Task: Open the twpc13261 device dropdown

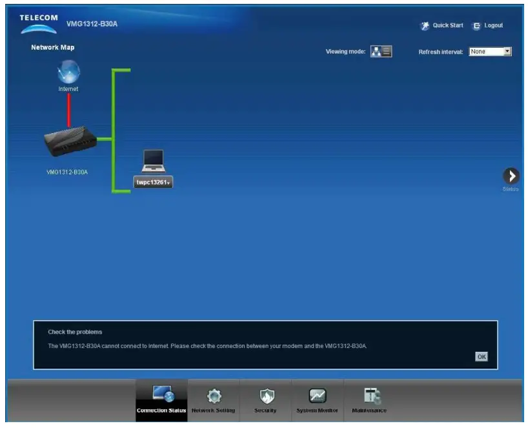Action: (x=153, y=182)
